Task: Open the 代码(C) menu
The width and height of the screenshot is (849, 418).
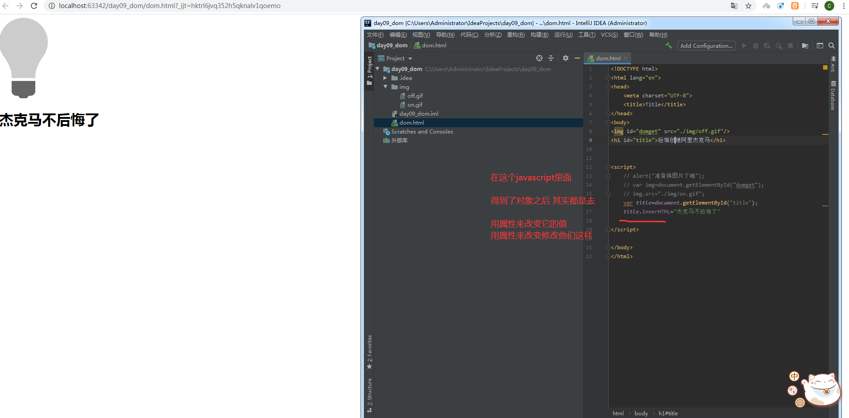Action: (x=469, y=35)
